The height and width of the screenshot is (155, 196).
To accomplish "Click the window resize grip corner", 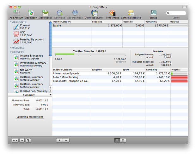I will pyautogui.click(x=186, y=142).
